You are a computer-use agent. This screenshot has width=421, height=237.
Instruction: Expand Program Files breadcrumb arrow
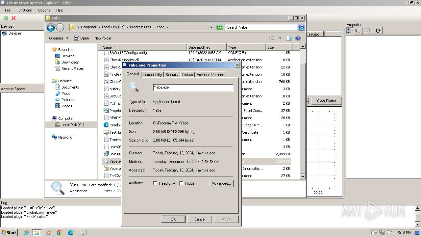tap(154, 27)
